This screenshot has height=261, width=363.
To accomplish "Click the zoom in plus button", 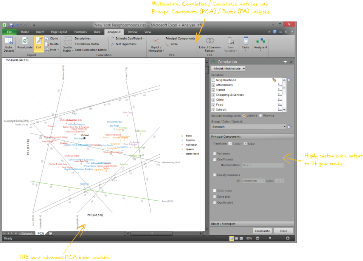I will pyautogui.click(x=287, y=238).
